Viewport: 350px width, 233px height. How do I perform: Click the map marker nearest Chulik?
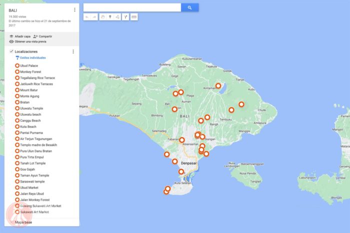(241, 104)
